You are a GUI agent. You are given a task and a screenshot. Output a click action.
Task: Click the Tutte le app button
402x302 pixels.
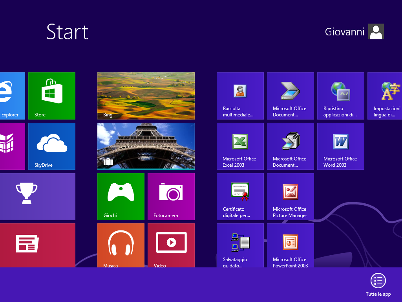coord(378,285)
